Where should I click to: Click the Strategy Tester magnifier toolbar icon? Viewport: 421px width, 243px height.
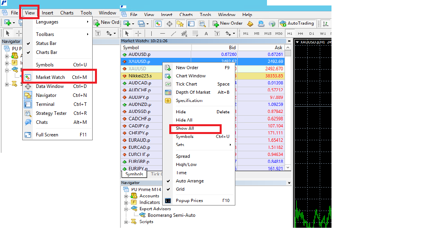pyautogui.click(x=202, y=24)
